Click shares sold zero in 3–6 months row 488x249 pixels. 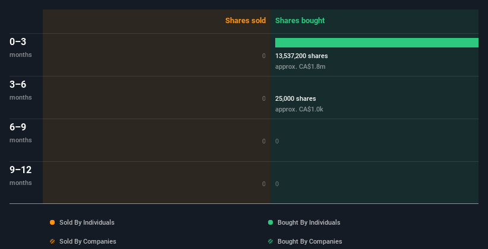click(x=264, y=98)
